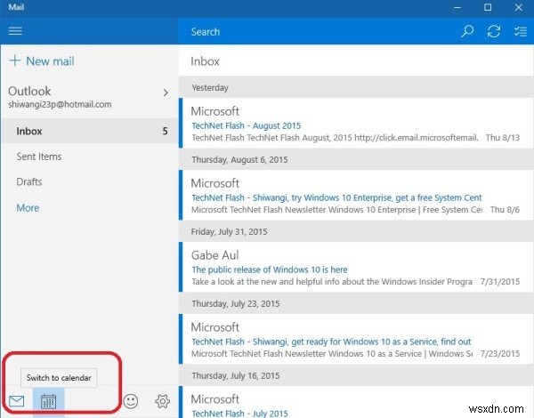Click Thursday, August 6, 2015 header
This screenshot has width=534, height=418.
click(x=356, y=159)
